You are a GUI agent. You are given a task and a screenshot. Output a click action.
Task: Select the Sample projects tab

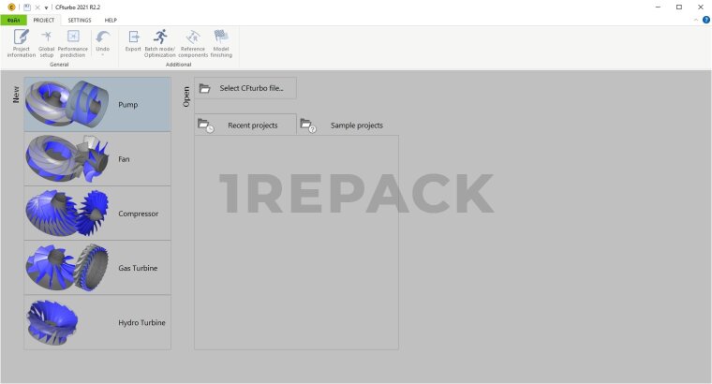point(347,125)
